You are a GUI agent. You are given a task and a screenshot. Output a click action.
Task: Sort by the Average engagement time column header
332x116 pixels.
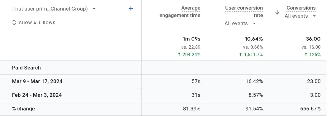click(x=180, y=12)
